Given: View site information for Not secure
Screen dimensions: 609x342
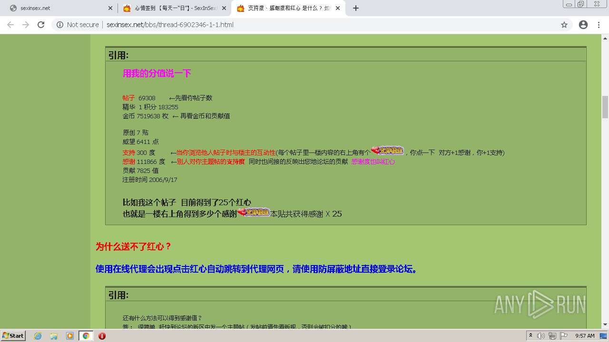Looking at the screenshot, I should (x=78, y=25).
